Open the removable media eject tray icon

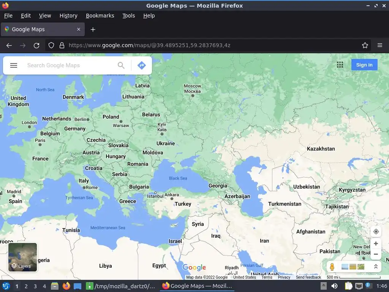(324, 286)
